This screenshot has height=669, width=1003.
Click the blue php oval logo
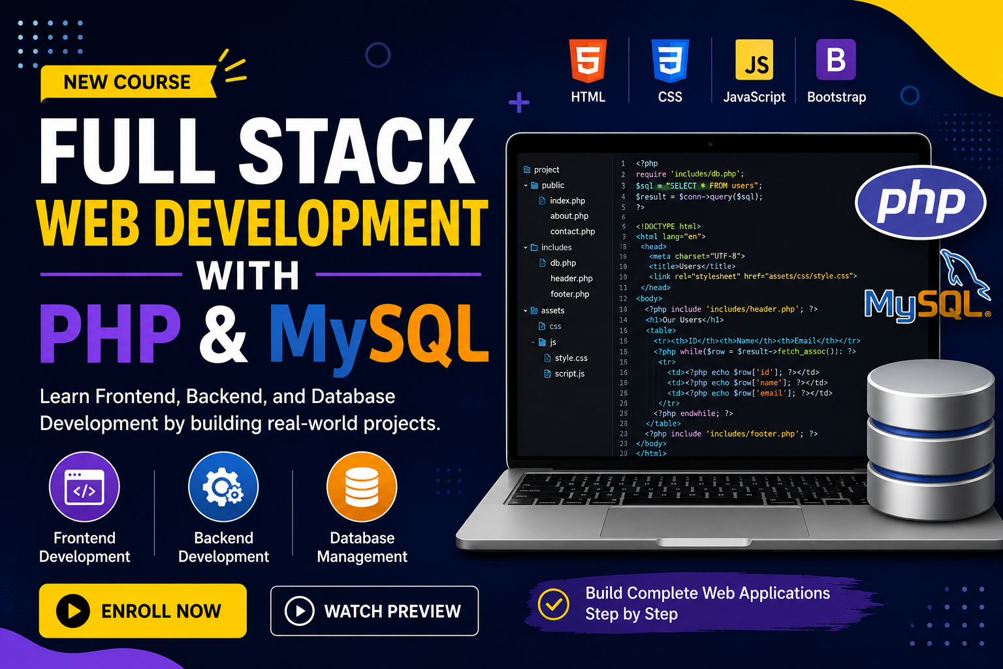921,203
